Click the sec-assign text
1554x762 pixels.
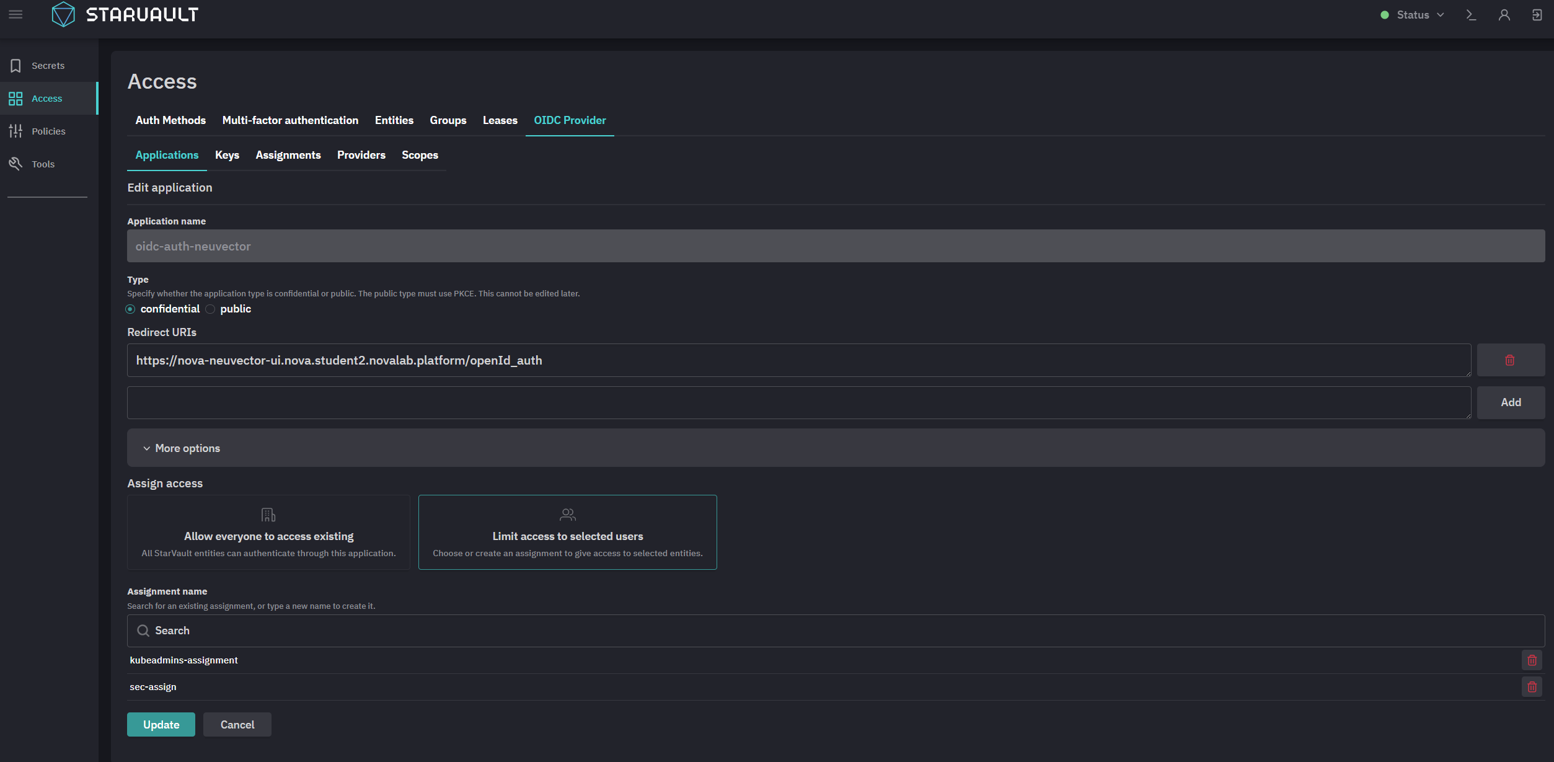click(x=153, y=687)
